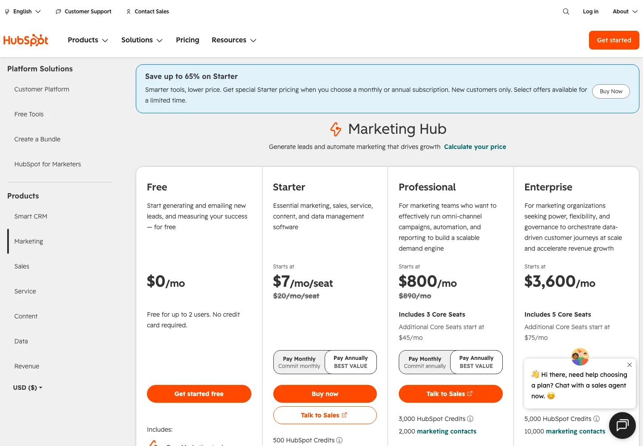Open the search magnifier icon
This screenshot has width=643, height=446.
click(566, 12)
